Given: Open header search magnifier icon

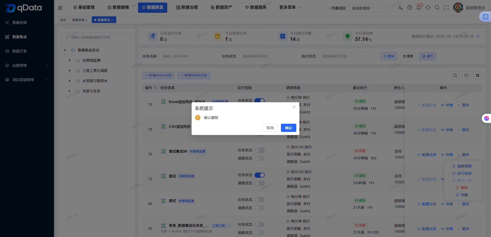Looking at the screenshot, I should coord(437,8).
